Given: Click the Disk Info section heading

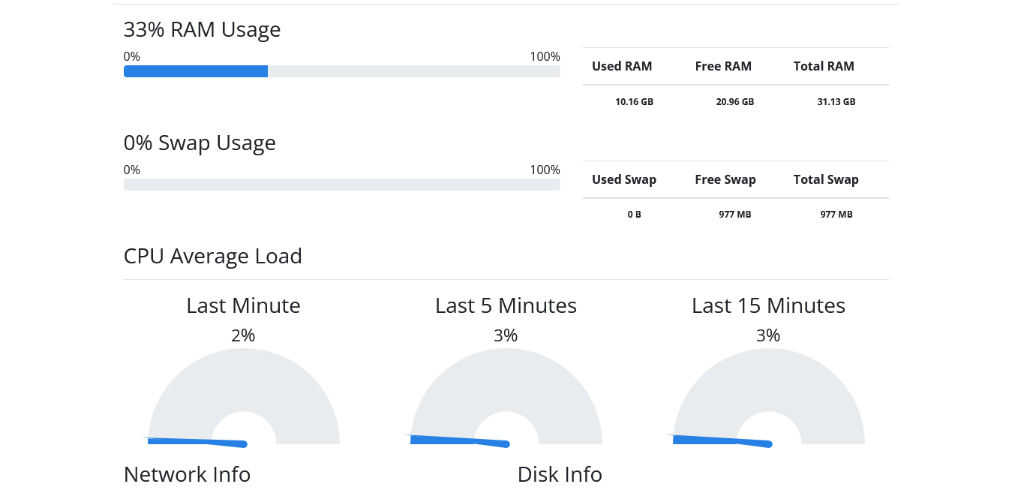Looking at the screenshot, I should pos(560,474).
